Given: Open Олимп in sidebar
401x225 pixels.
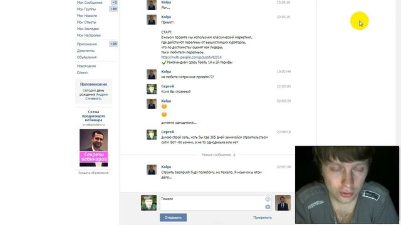Looking at the screenshot, I should click(82, 72).
